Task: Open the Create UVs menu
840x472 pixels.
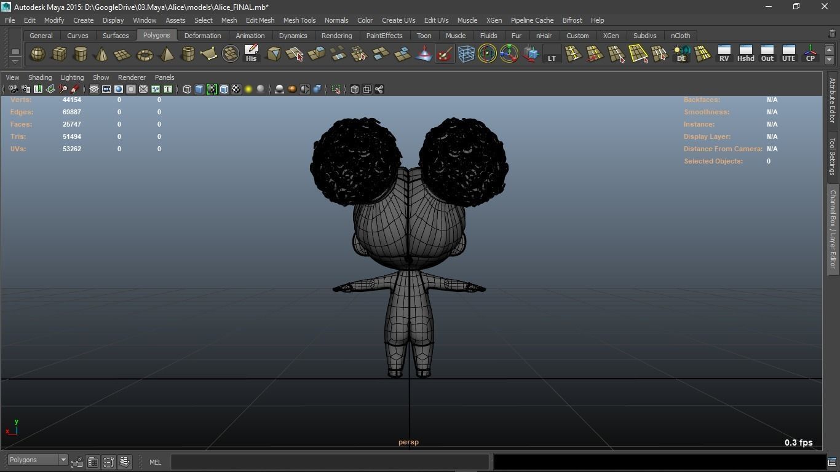Action: pyautogui.click(x=398, y=20)
